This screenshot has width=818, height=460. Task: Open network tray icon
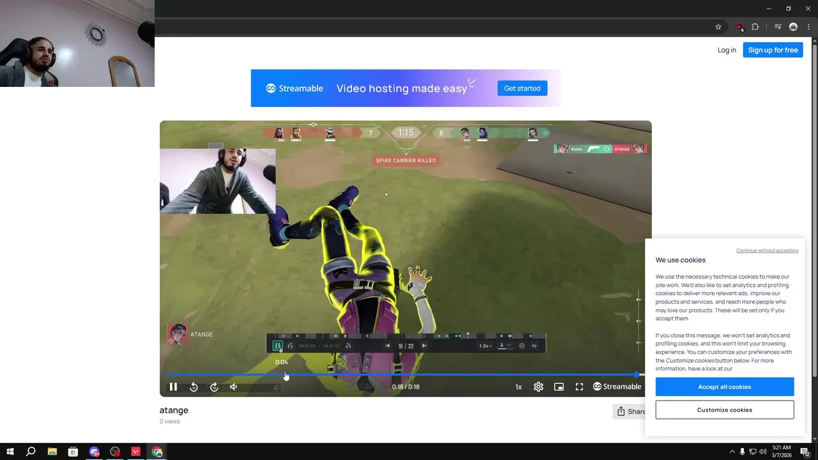click(x=753, y=452)
